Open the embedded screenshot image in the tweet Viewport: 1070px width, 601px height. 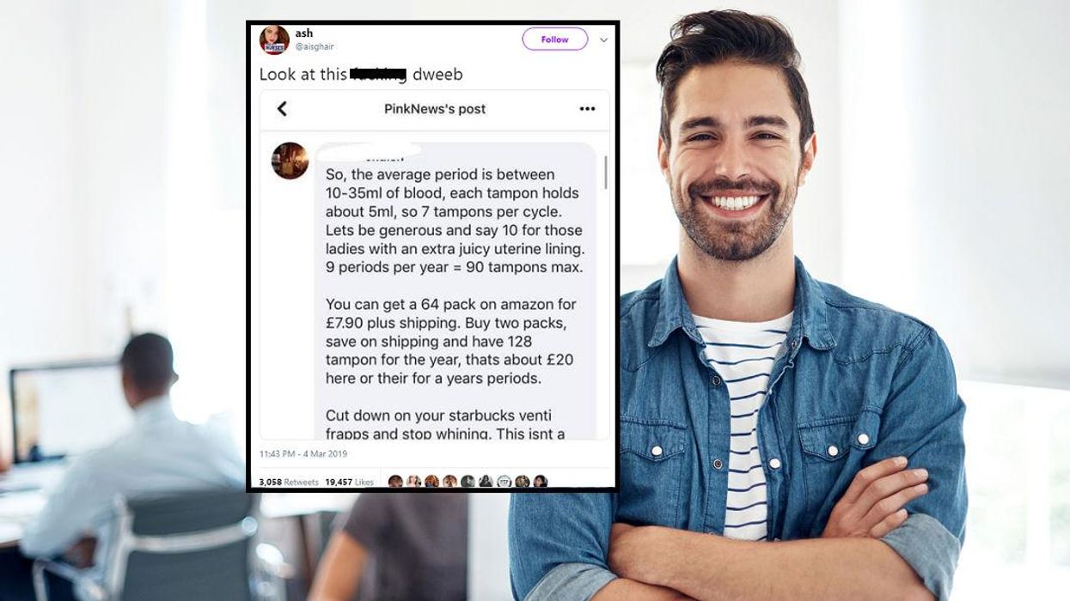pos(435,264)
